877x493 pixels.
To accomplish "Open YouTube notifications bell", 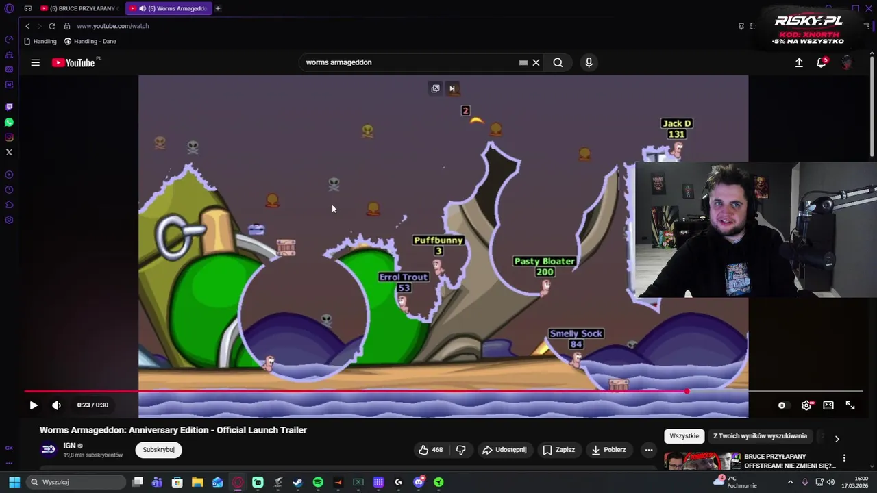I will (822, 62).
